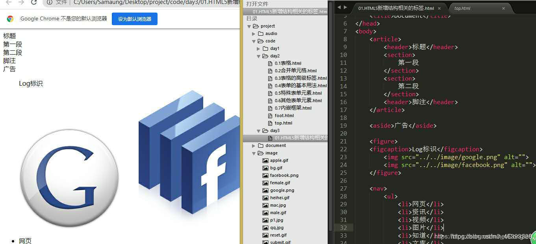
Task: Close the 01.HTML5 editor tab
Action: tap(439, 8)
